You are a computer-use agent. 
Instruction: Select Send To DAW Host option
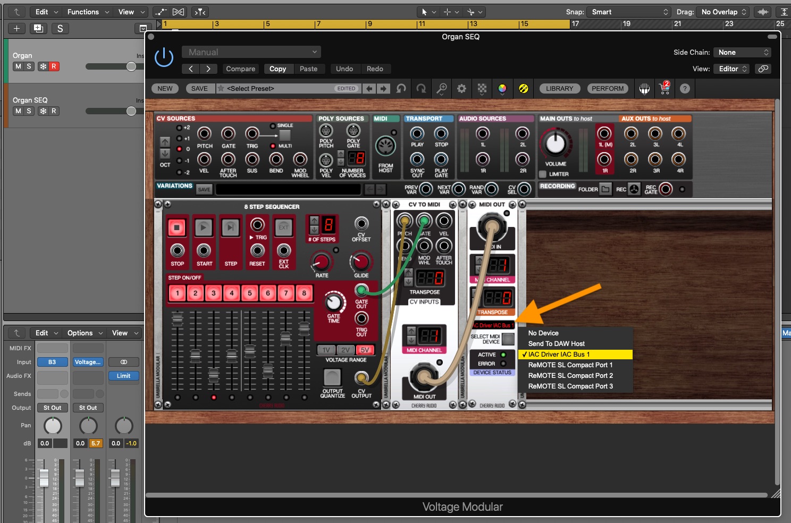(x=575, y=344)
